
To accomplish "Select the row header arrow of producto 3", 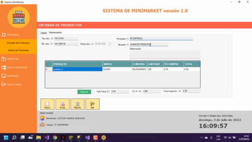I will point(49,69).
